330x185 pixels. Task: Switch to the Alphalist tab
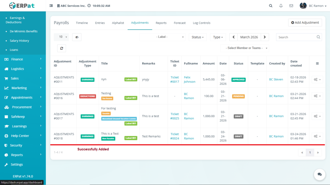click(x=118, y=23)
